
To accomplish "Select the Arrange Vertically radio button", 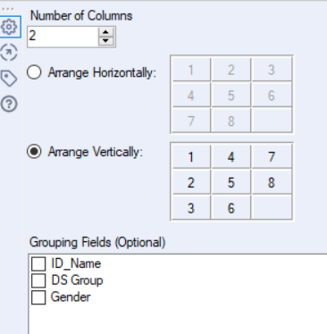I will [34, 152].
